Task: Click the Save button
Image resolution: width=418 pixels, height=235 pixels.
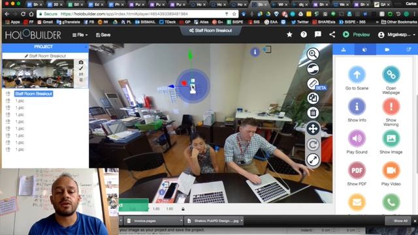Action: [103, 35]
